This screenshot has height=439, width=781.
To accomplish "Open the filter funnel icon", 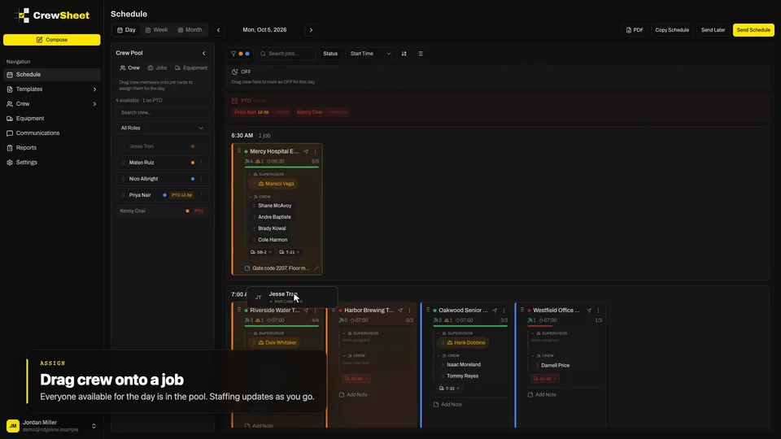I will click(x=233, y=54).
